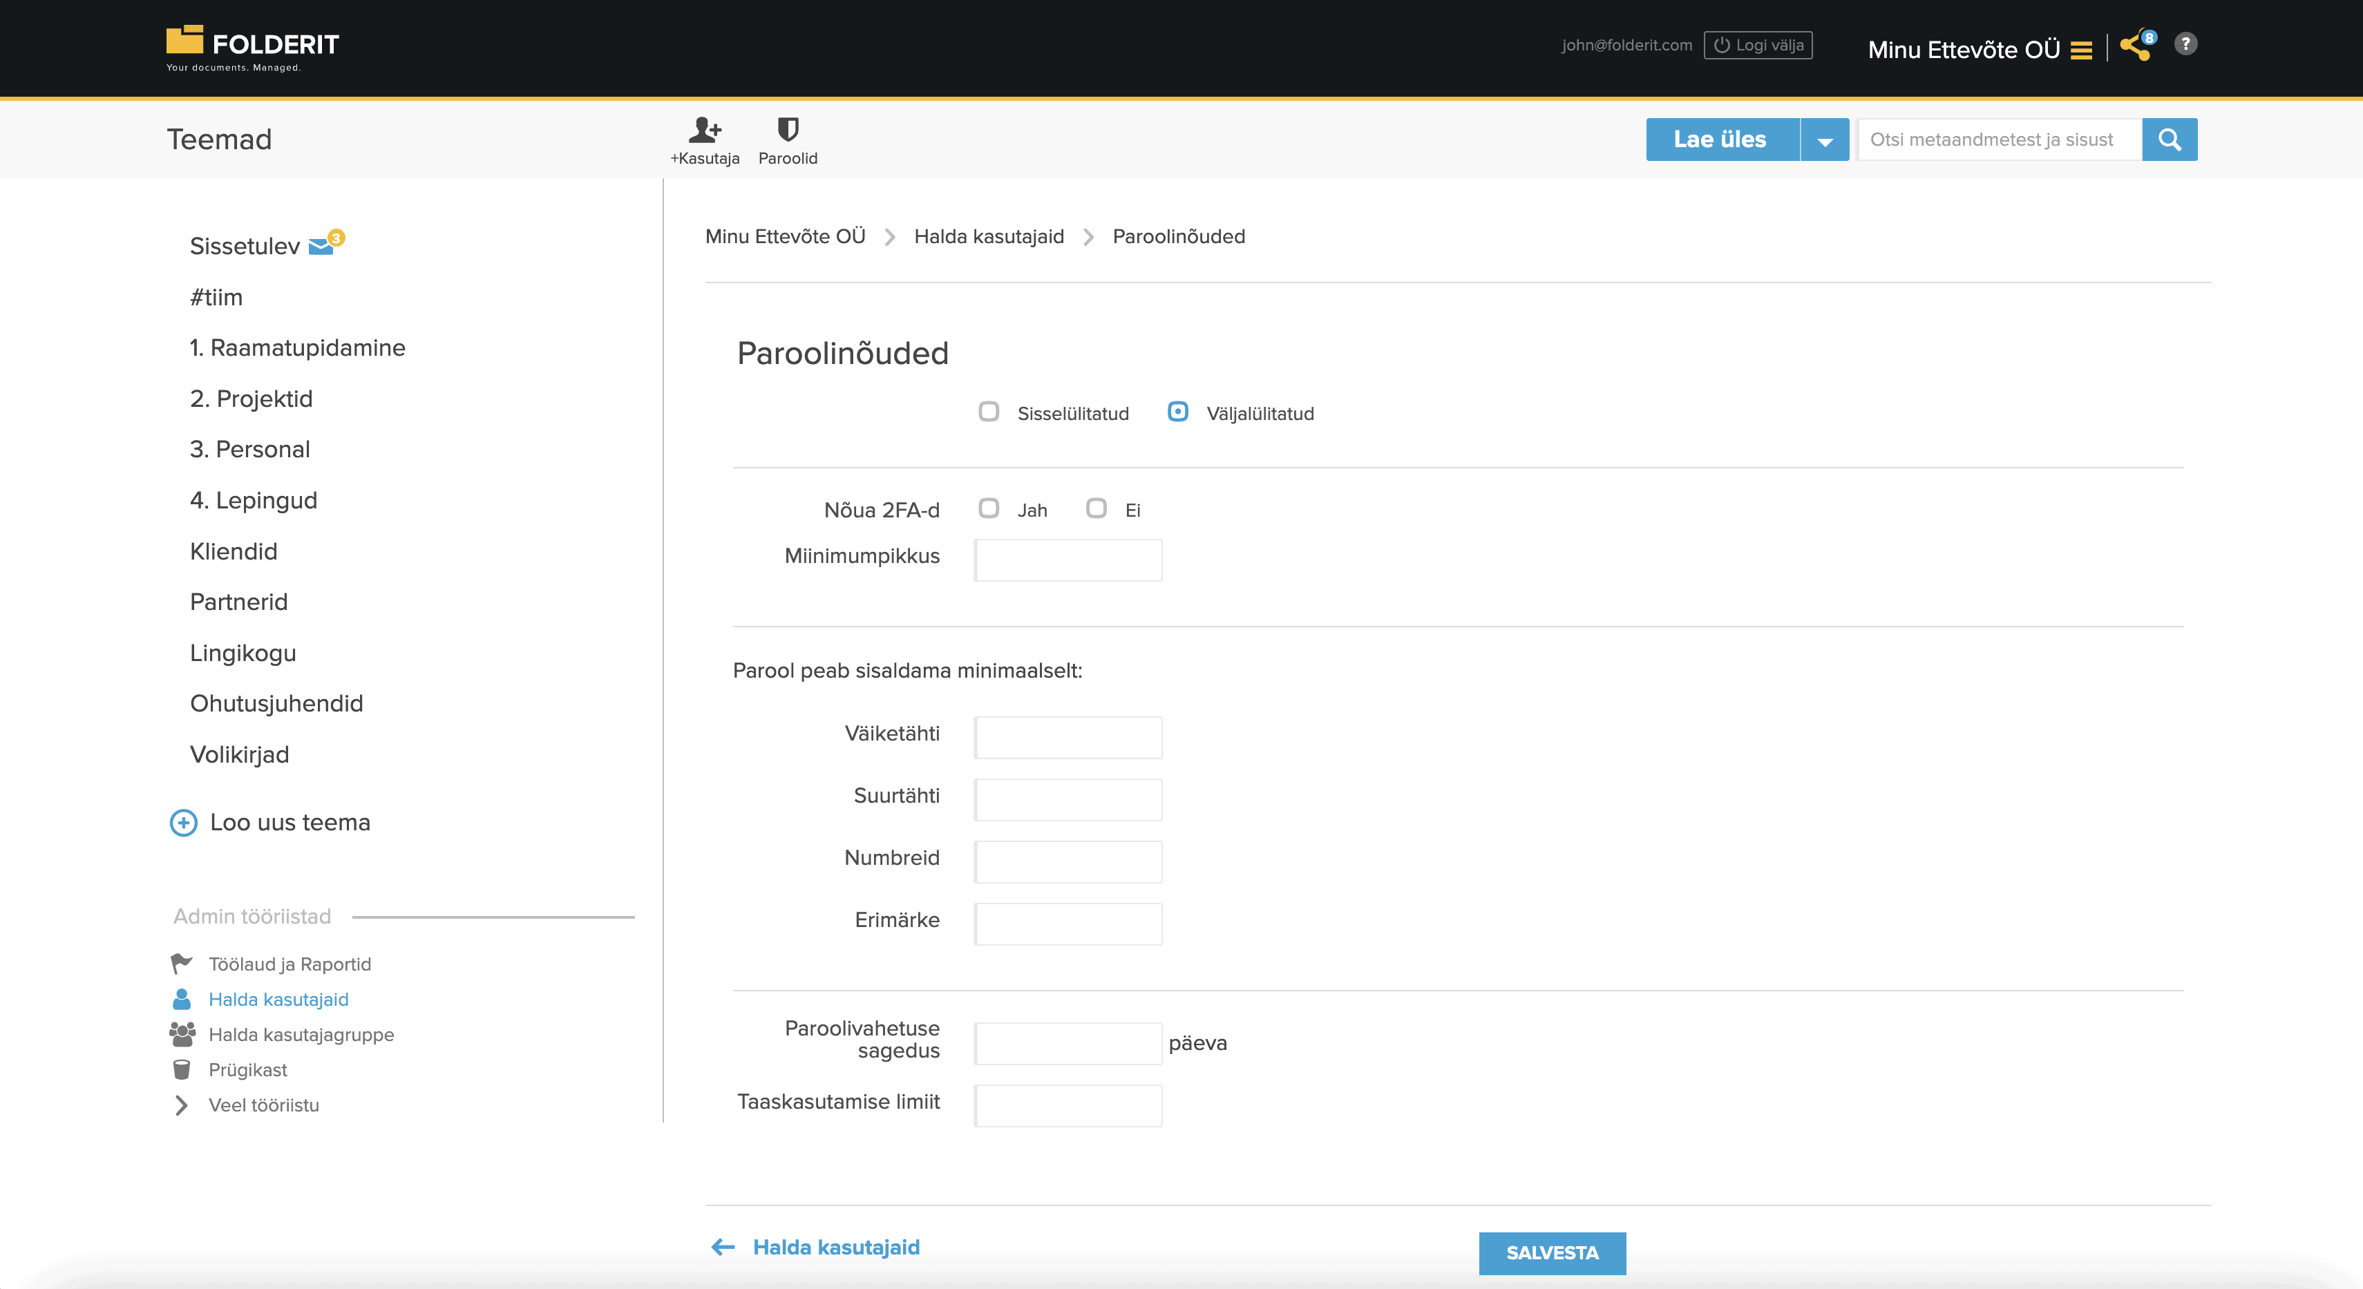Click the search magnifier button
This screenshot has height=1289, width=2363.
click(2170, 140)
